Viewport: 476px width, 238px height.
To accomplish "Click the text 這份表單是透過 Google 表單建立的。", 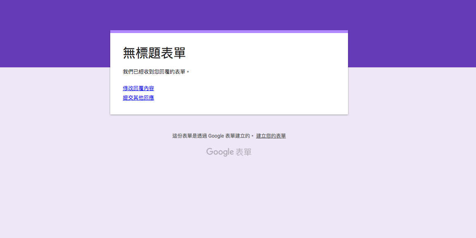I will click(213, 136).
